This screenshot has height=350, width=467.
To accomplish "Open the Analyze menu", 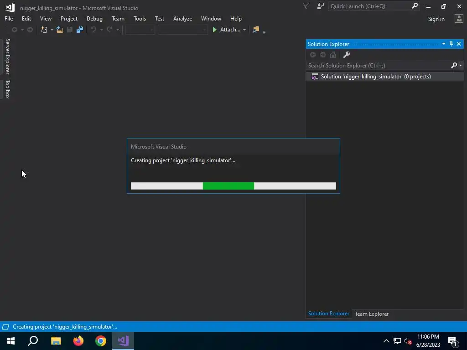I will click(x=182, y=18).
